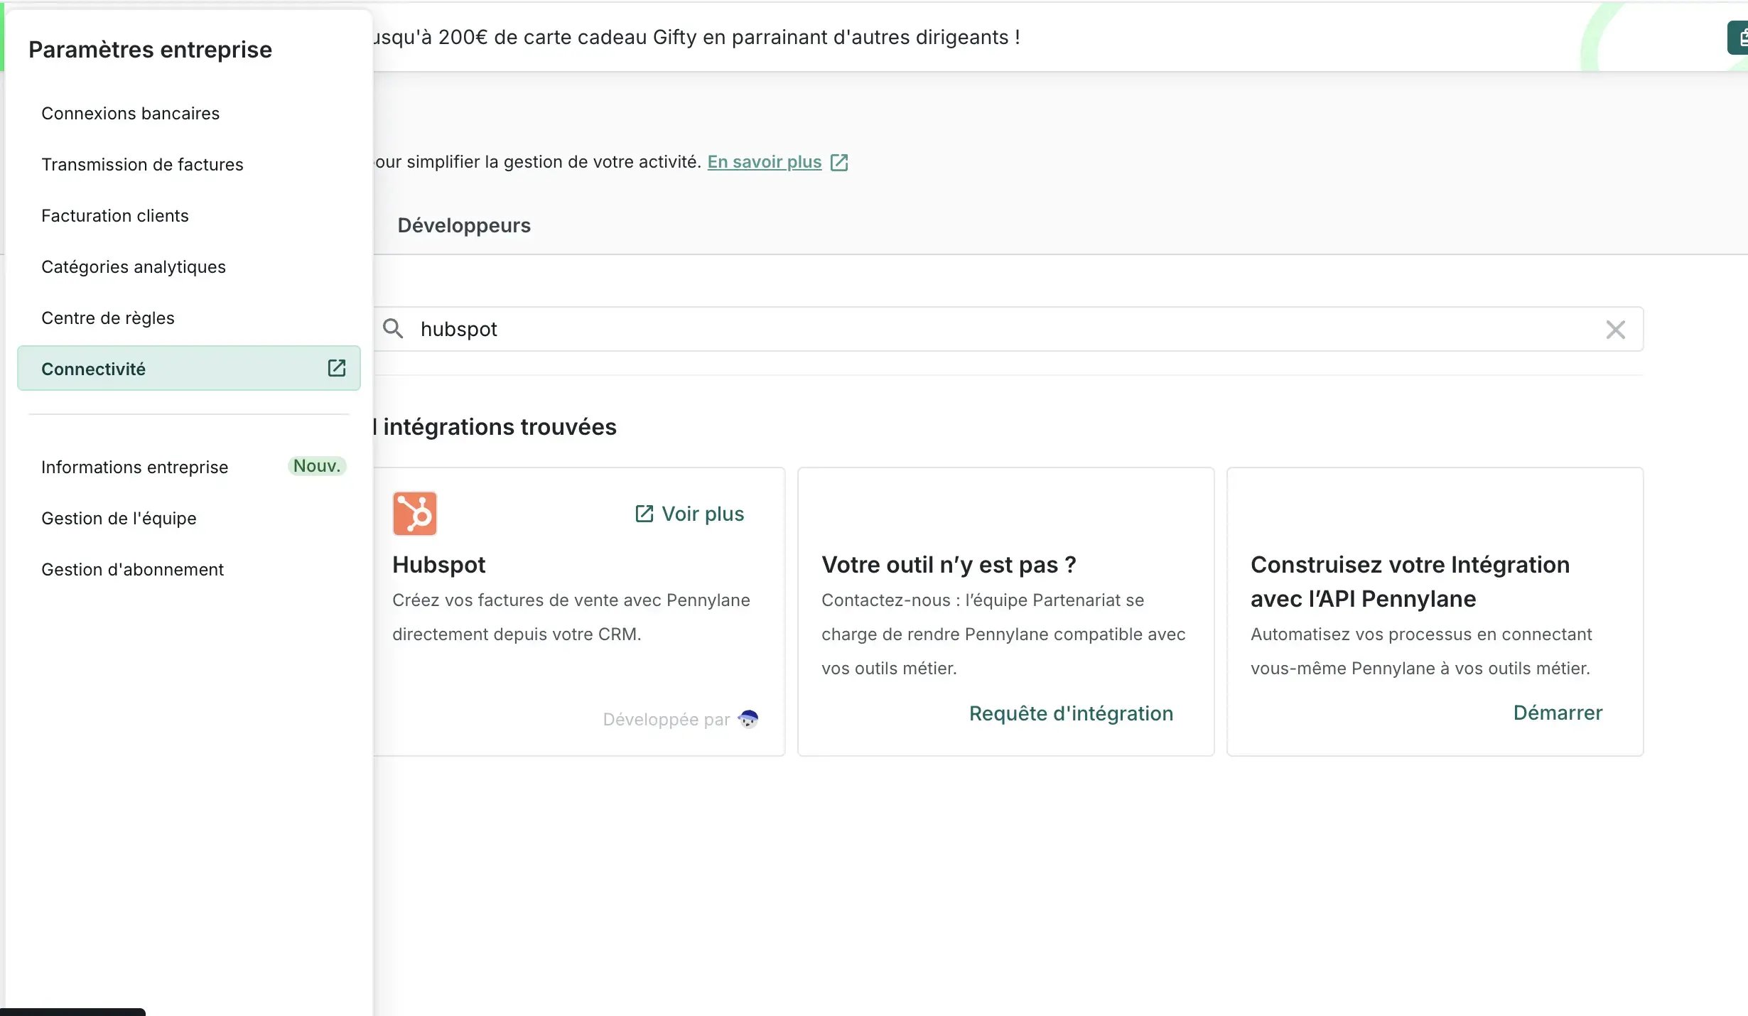The height and width of the screenshot is (1016, 1748).
Task: Select Facturation clients menu item
Action: coord(115,215)
